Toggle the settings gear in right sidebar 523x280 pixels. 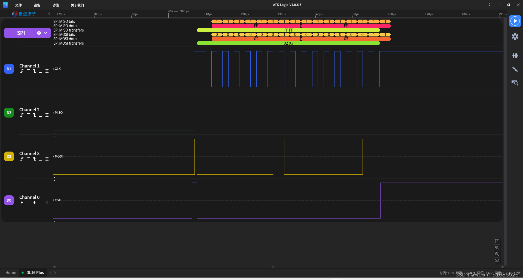pyautogui.click(x=515, y=36)
